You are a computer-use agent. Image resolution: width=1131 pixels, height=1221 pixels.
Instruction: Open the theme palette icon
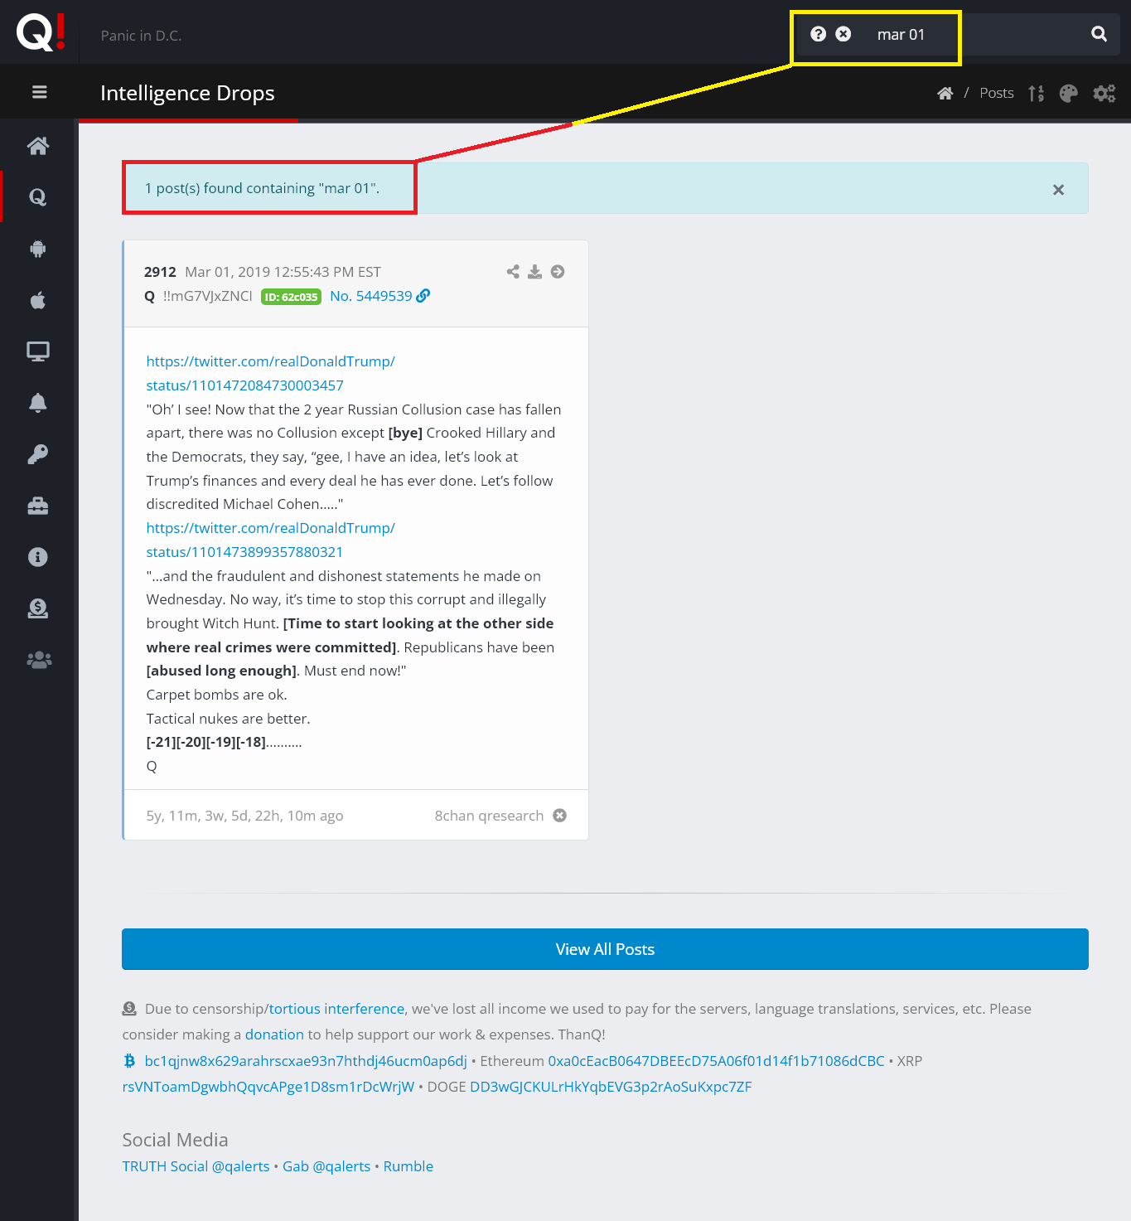click(x=1069, y=93)
